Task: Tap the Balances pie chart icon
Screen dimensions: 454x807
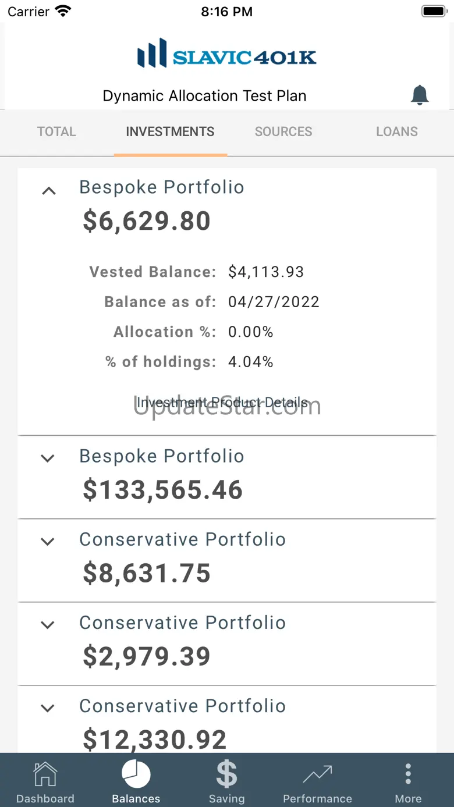Action: (x=136, y=774)
